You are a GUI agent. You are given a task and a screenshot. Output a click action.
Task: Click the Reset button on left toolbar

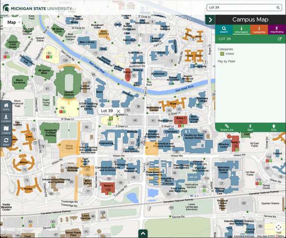[6, 142]
